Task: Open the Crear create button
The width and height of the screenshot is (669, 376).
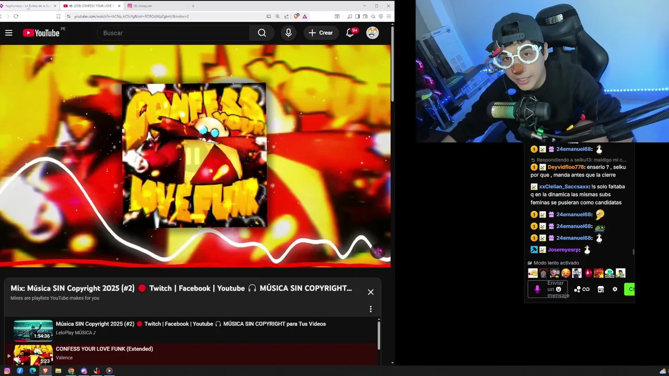Action: pyautogui.click(x=320, y=33)
